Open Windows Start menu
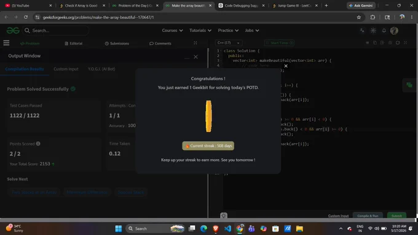Image resolution: width=418 pixels, height=235 pixels. (x=119, y=228)
